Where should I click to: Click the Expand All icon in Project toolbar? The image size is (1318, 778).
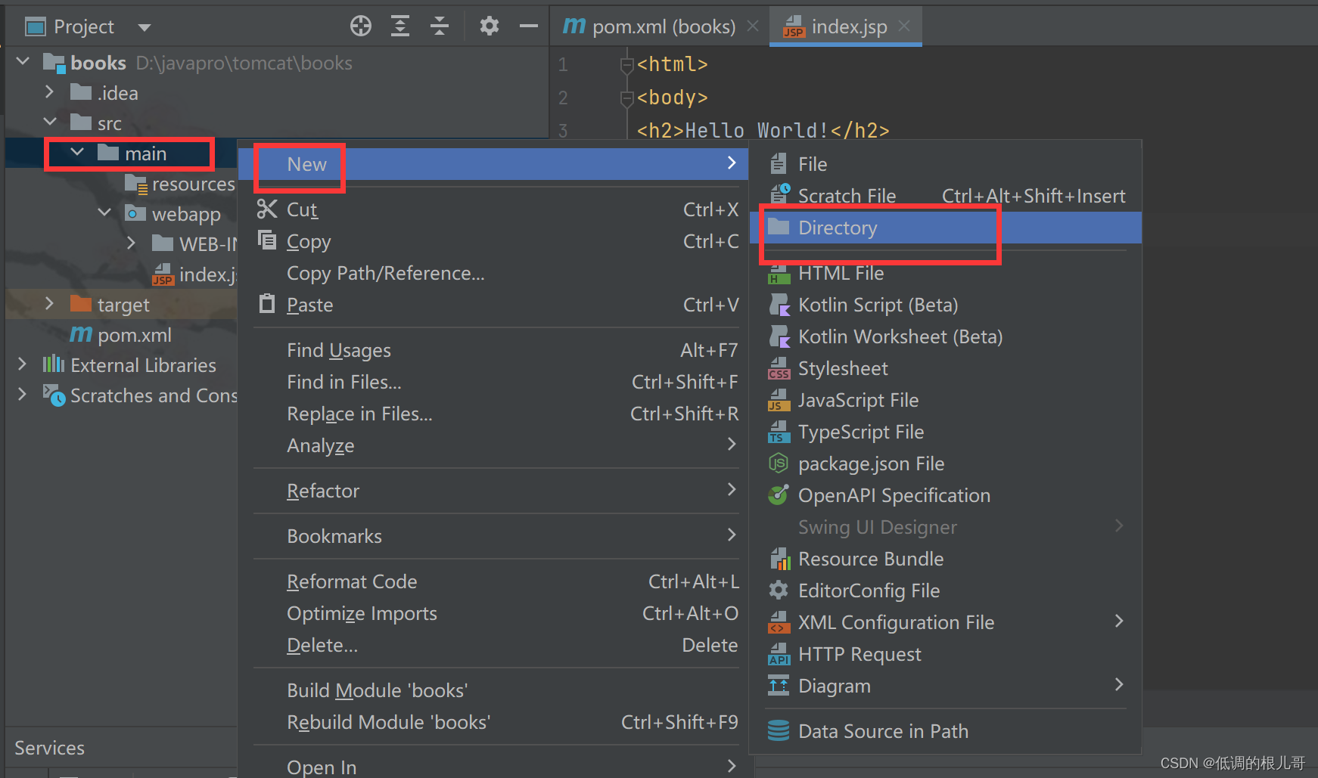(400, 26)
